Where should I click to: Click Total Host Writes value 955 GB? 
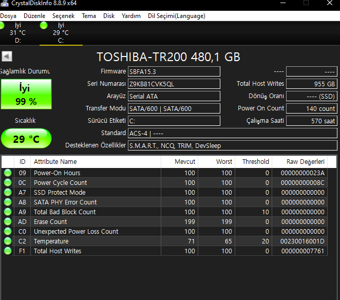click(x=312, y=84)
